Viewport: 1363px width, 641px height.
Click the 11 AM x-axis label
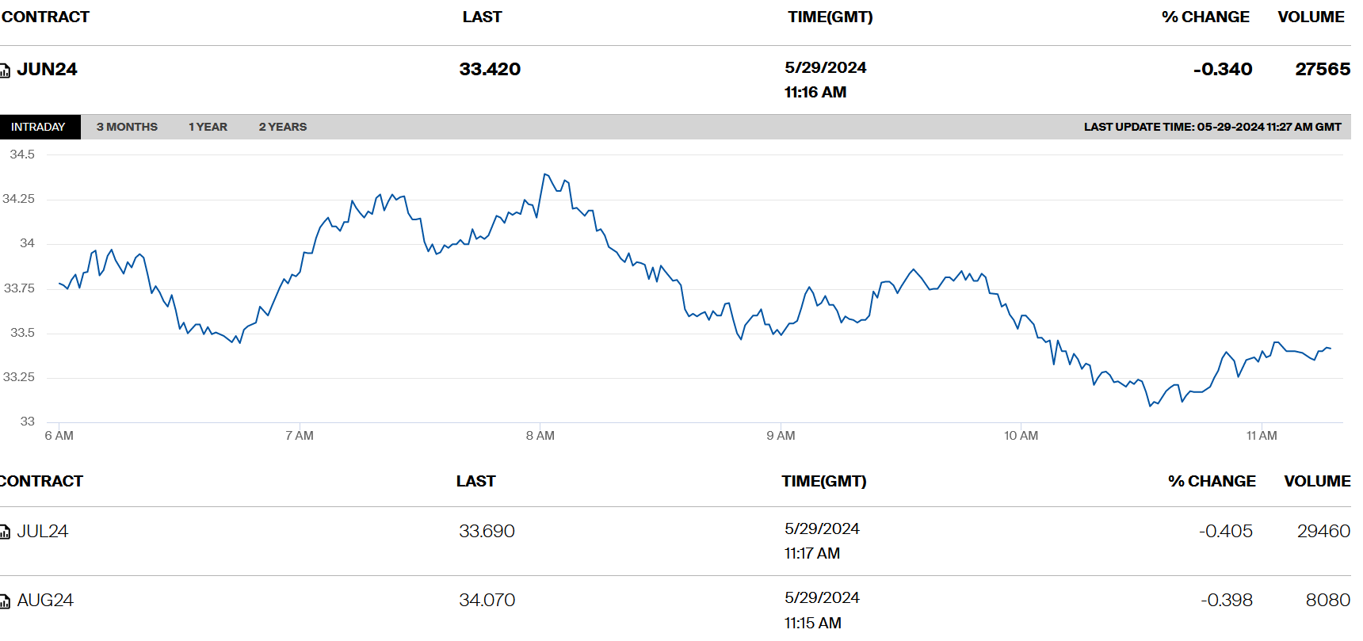(x=1261, y=436)
